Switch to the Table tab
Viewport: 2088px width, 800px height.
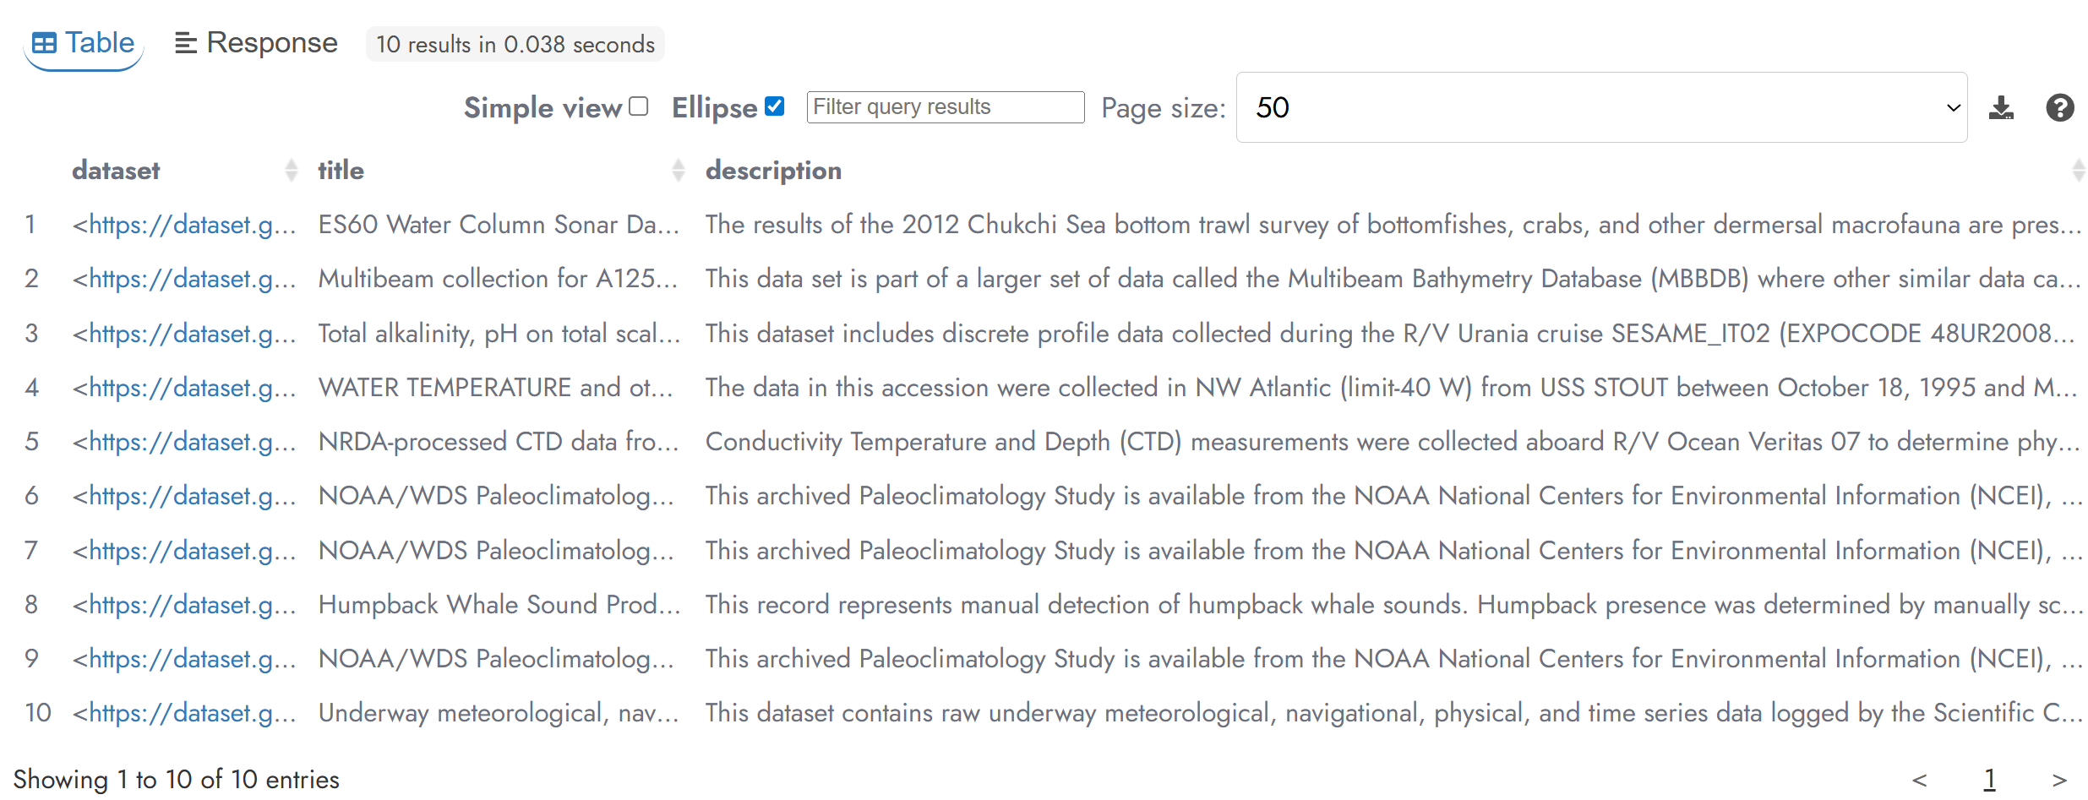tap(84, 43)
